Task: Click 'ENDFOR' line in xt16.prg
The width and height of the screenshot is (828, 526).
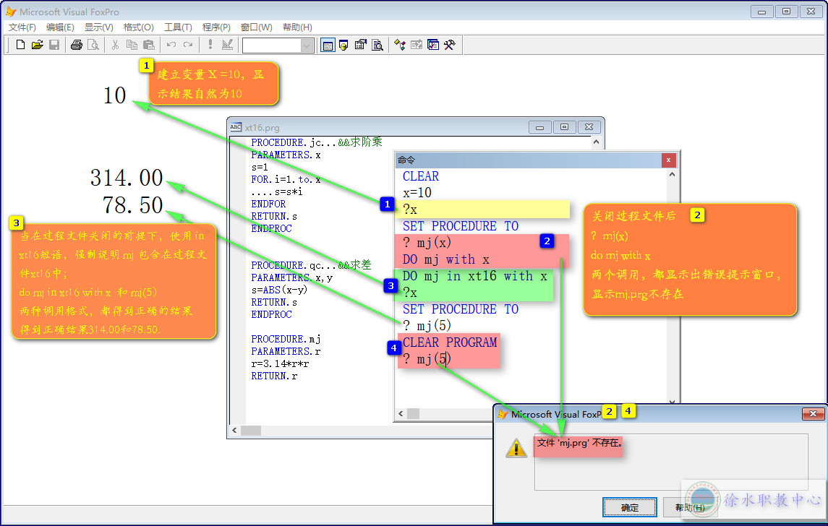Action: tap(268, 204)
